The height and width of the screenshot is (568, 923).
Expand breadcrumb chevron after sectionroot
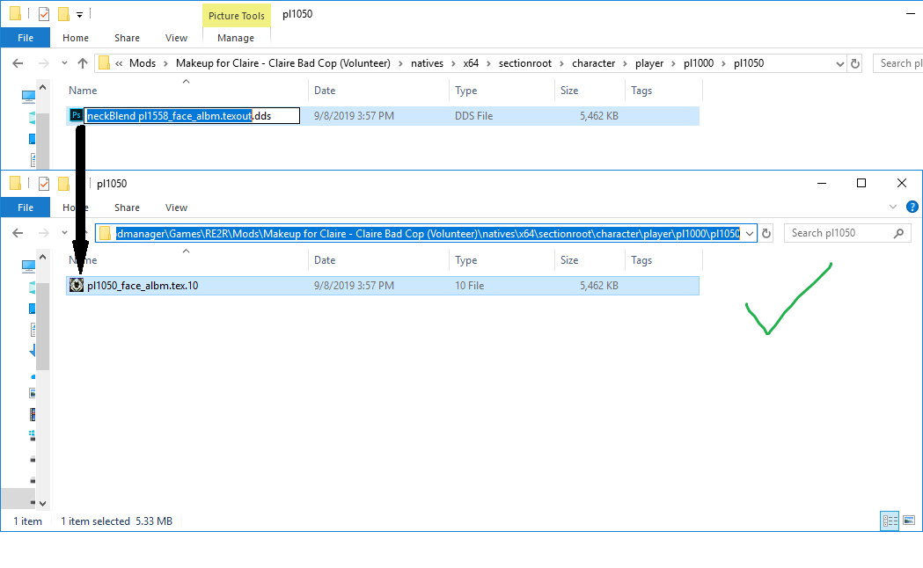point(561,63)
